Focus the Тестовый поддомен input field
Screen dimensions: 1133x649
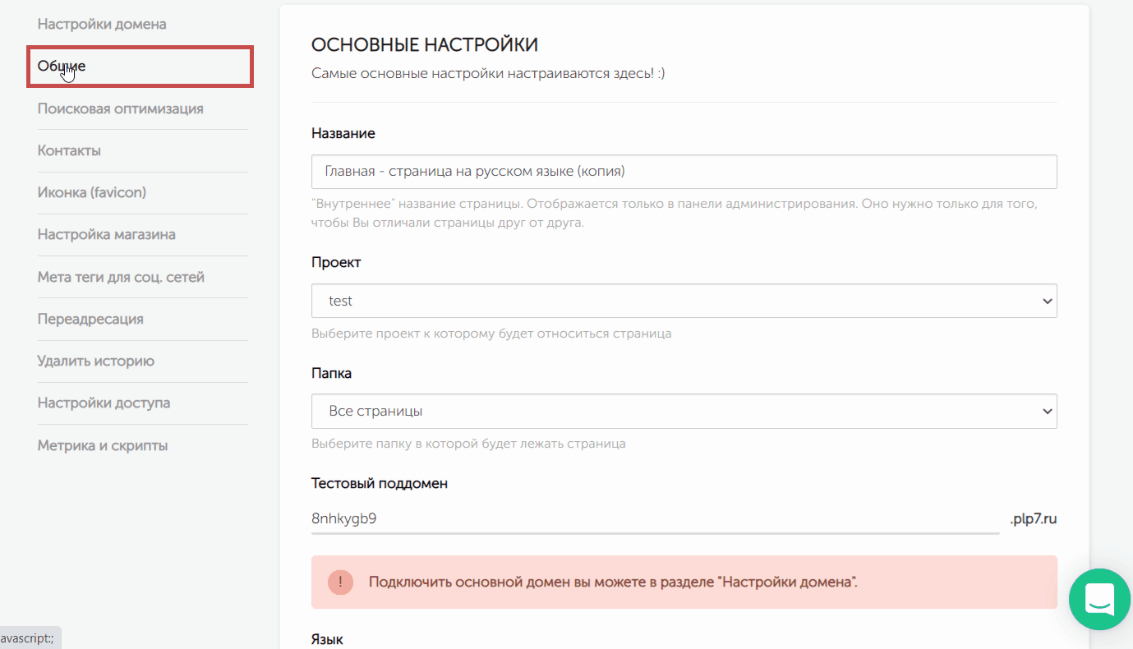(x=655, y=518)
